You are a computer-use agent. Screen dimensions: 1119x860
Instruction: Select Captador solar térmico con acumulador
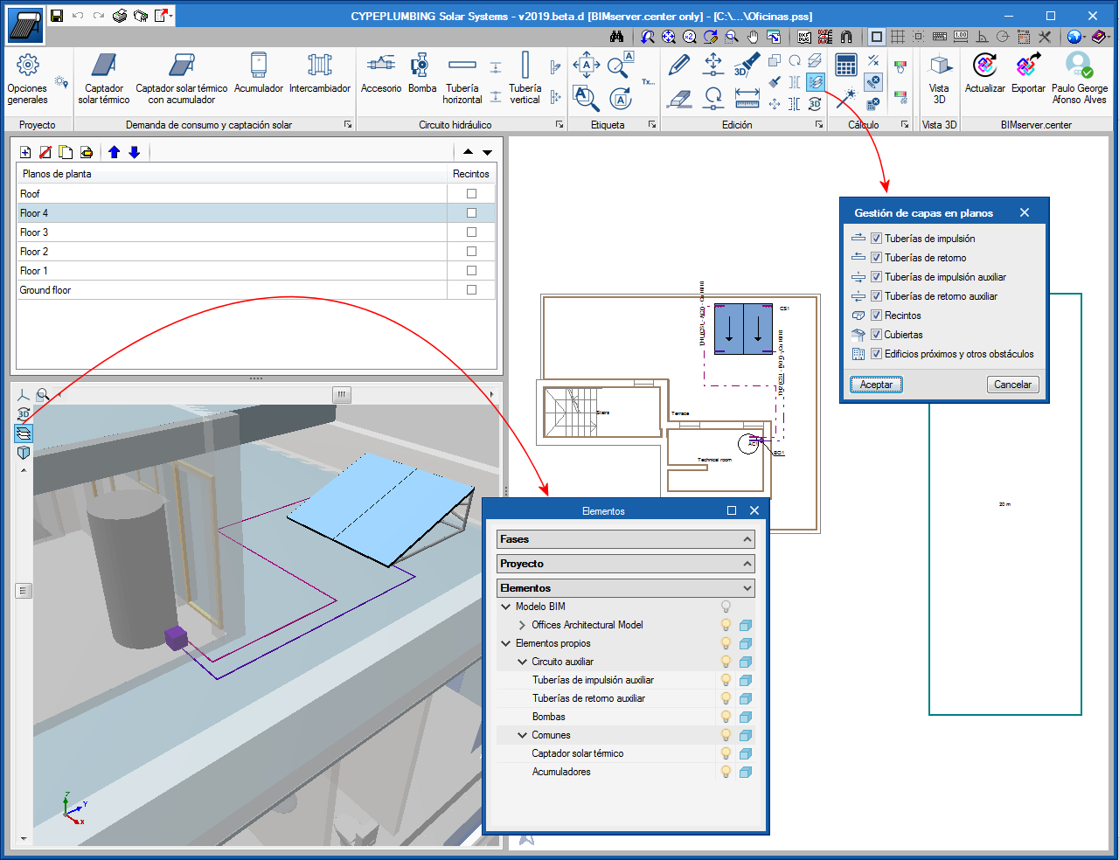pyautogui.click(x=182, y=79)
